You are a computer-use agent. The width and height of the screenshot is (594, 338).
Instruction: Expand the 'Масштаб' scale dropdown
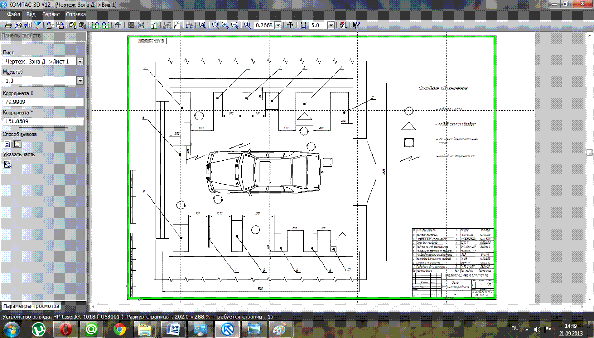[80, 81]
